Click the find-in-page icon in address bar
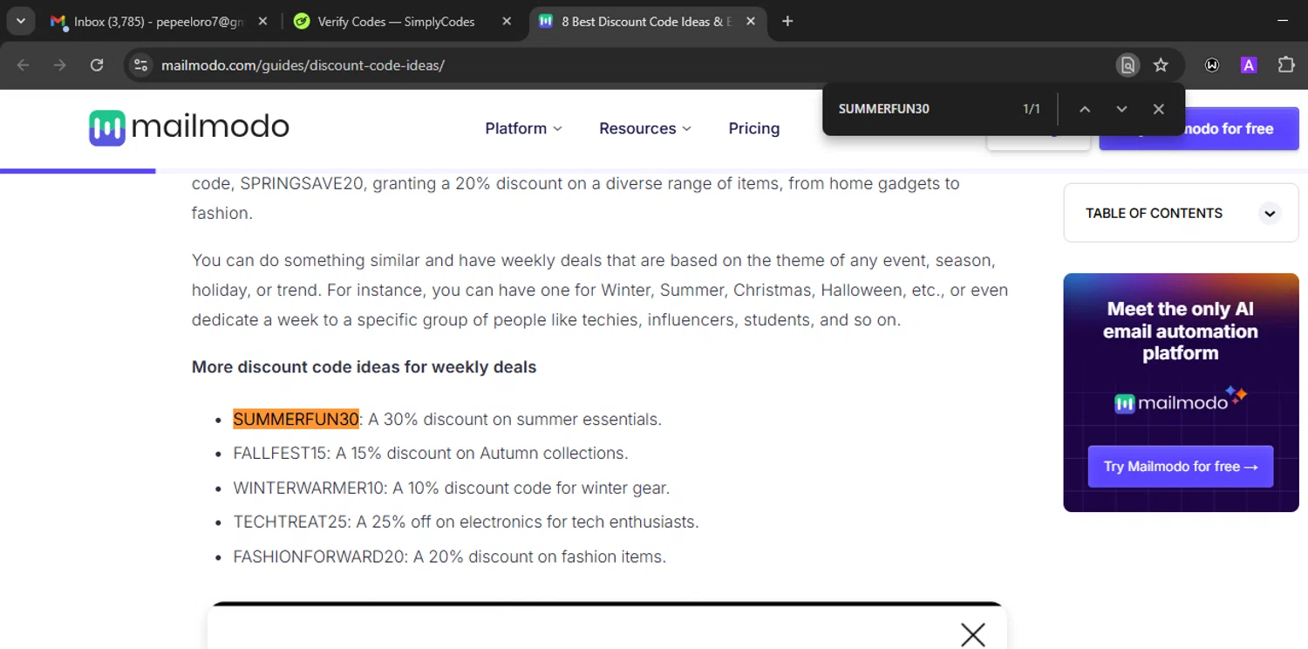The width and height of the screenshot is (1308, 649). pyautogui.click(x=1127, y=65)
